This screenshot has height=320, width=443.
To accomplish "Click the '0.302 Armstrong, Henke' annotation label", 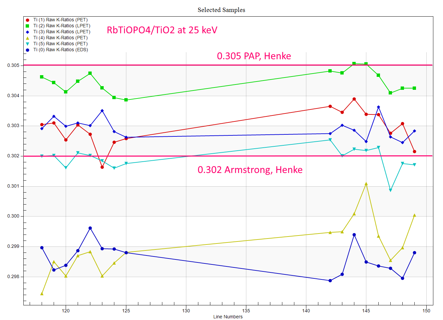I will coord(250,170).
